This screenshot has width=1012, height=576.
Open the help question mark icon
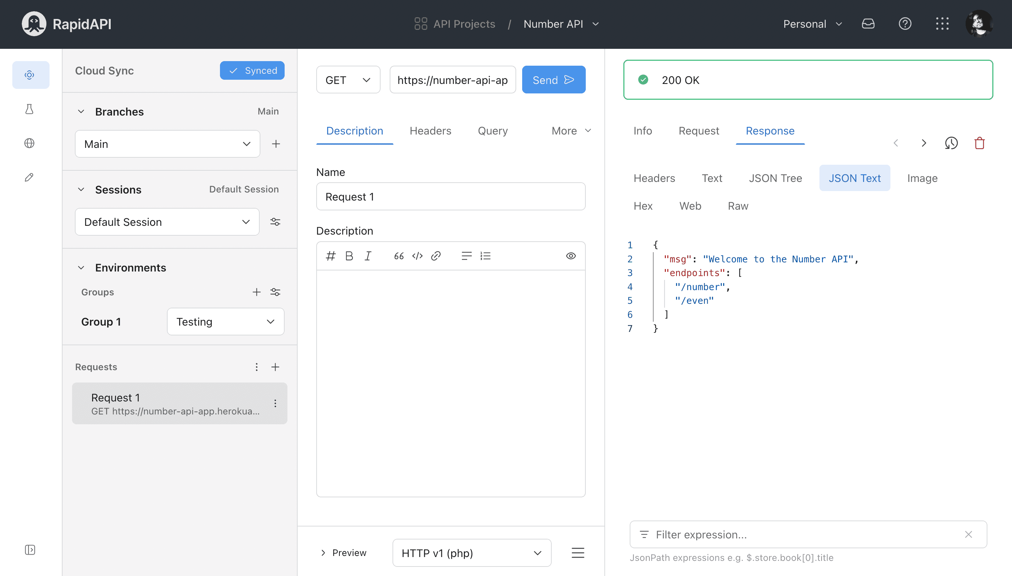coord(905,24)
